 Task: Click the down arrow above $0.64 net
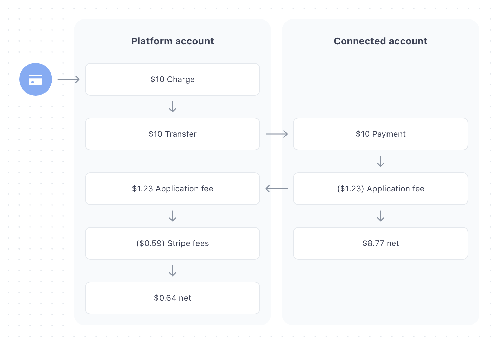173,271
